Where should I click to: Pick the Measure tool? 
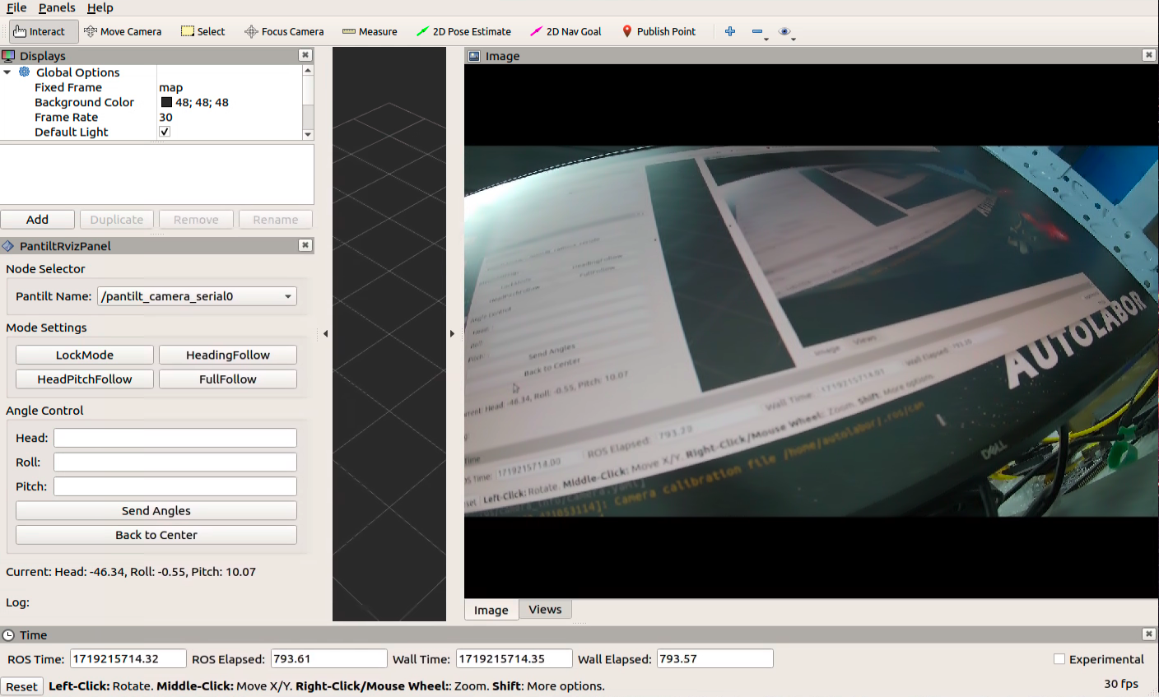(370, 31)
